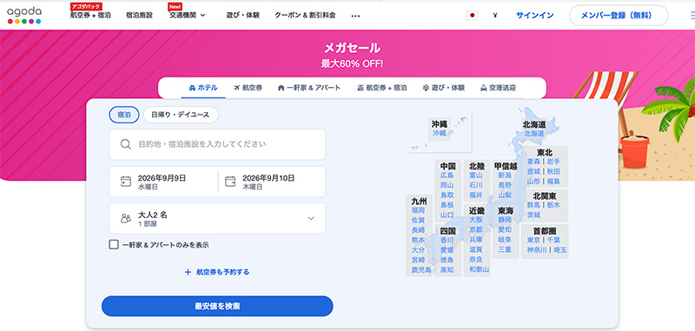Open 航空券＋宿泊 in top navigation
Screen dimensions: 695x331
90,15
